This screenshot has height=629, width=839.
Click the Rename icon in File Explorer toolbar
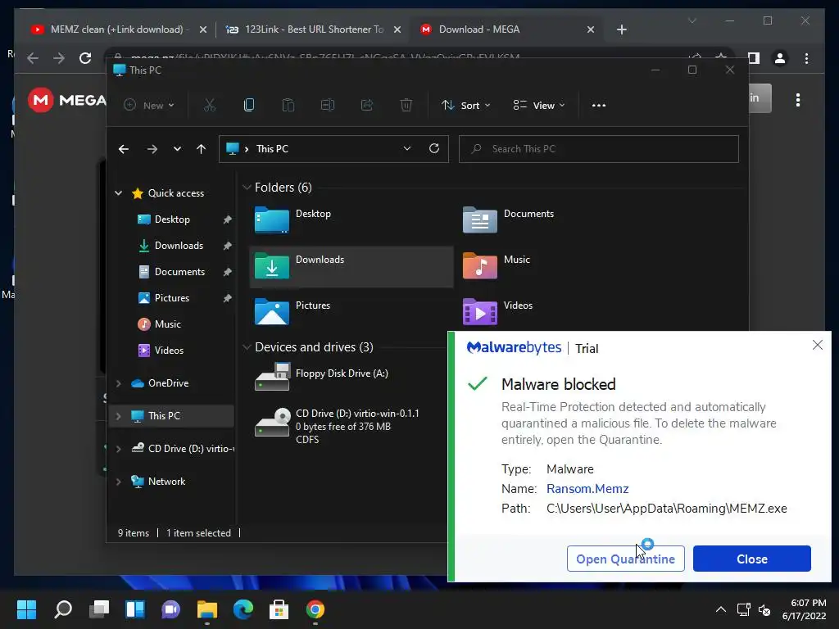pyautogui.click(x=328, y=105)
